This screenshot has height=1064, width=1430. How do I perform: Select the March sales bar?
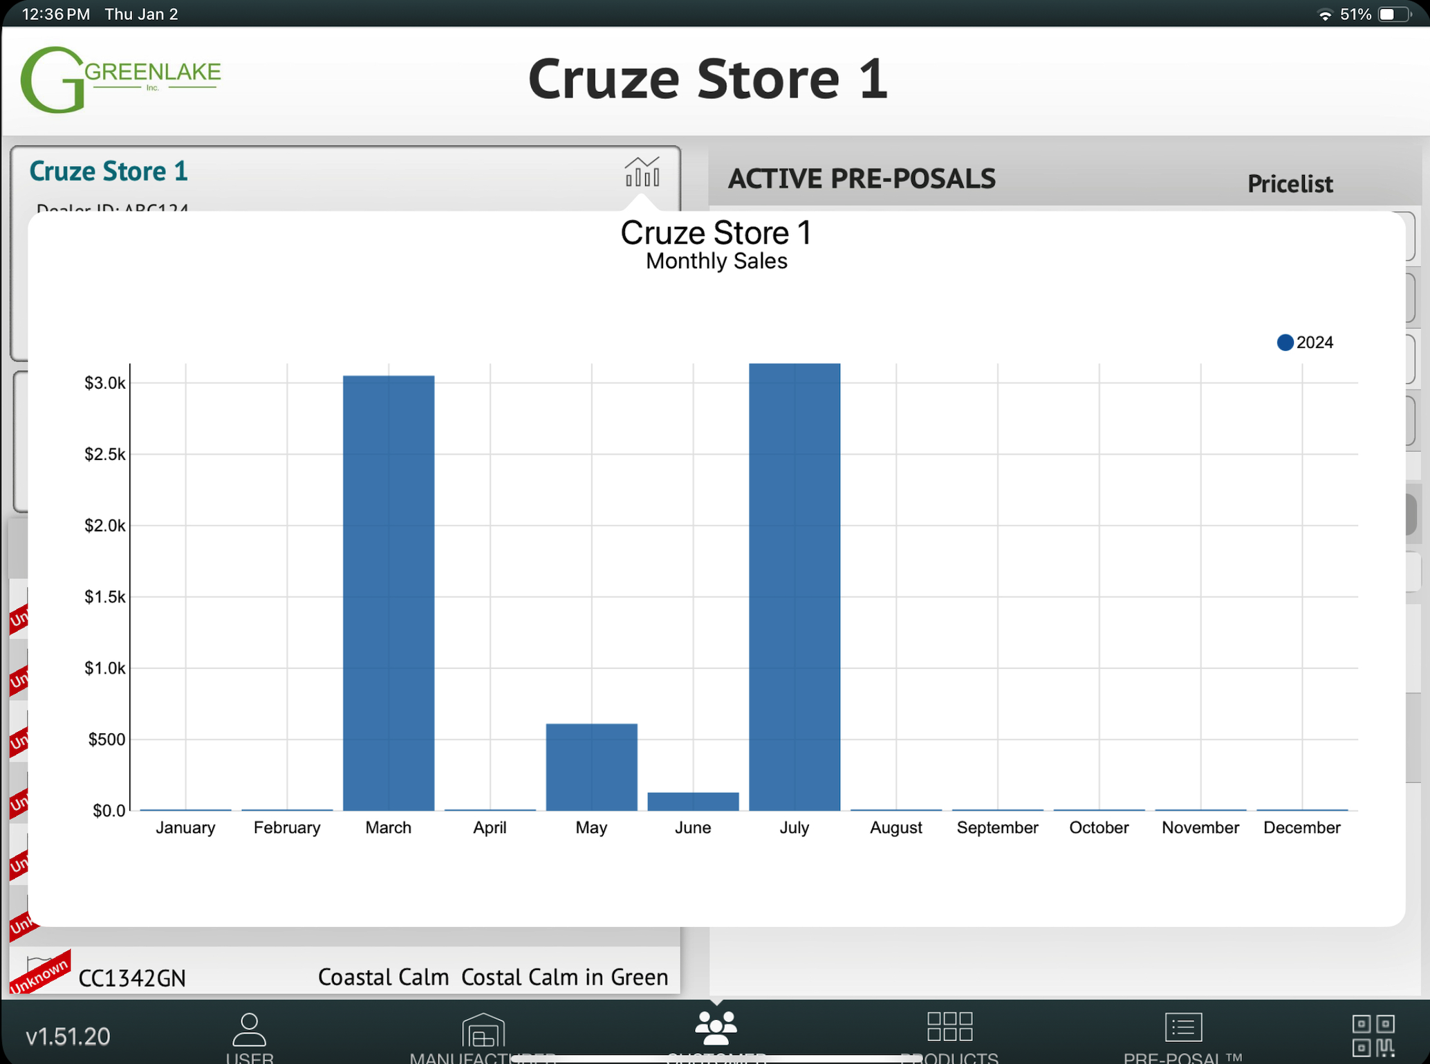click(x=389, y=593)
